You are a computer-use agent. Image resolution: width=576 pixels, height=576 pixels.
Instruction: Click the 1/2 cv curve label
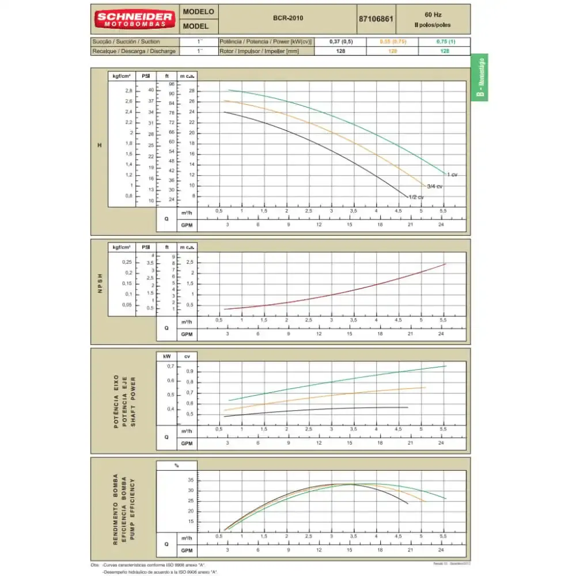416,197
